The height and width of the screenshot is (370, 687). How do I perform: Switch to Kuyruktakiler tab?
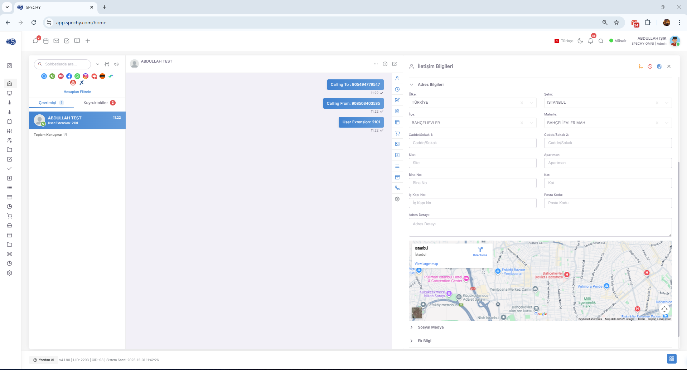coord(100,103)
